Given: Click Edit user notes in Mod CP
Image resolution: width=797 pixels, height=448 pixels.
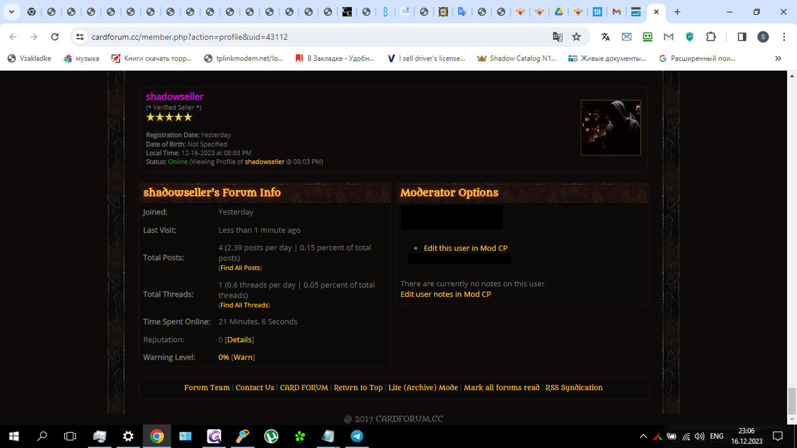Looking at the screenshot, I should [x=446, y=294].
